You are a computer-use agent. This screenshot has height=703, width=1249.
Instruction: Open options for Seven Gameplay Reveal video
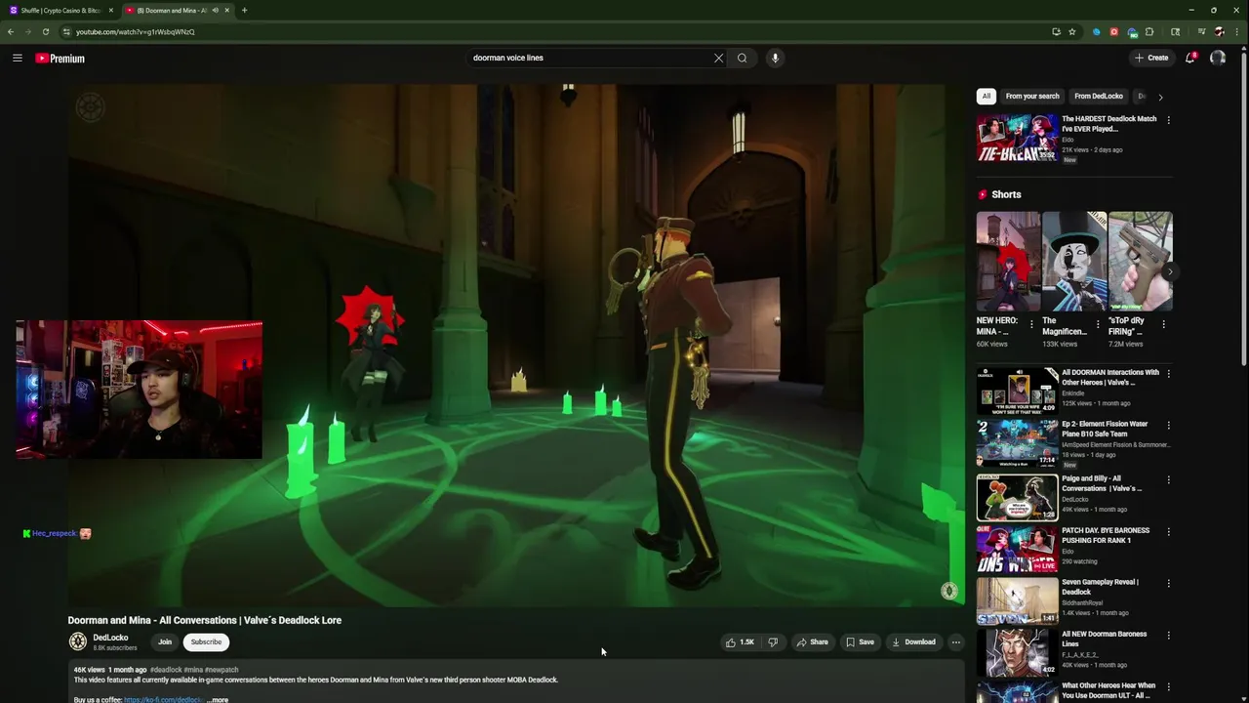tap(1168, 583)
